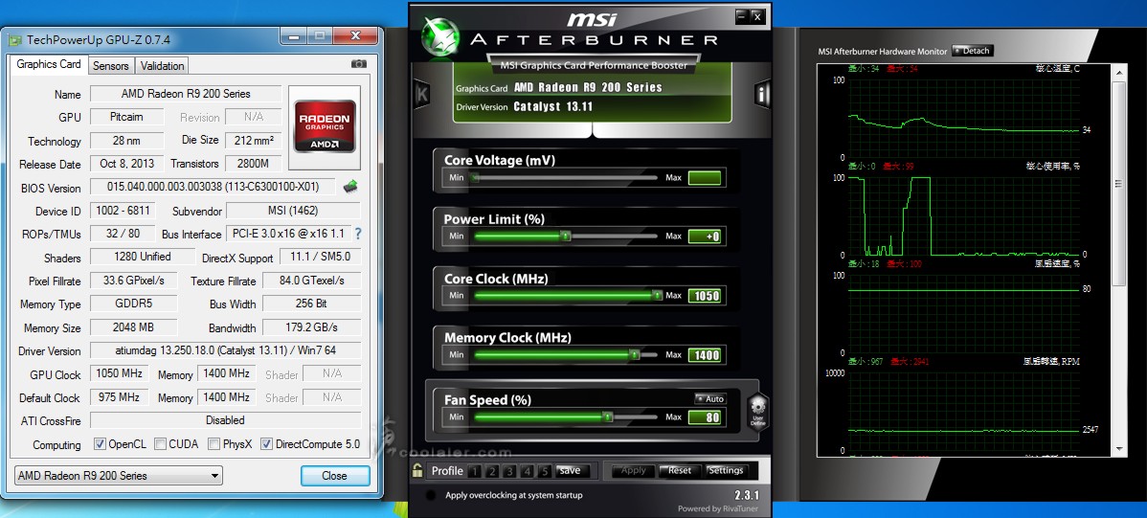Click the Afterburner info 'i' side button
This screenshot has width=1147, height=518.
coord(761,95)
